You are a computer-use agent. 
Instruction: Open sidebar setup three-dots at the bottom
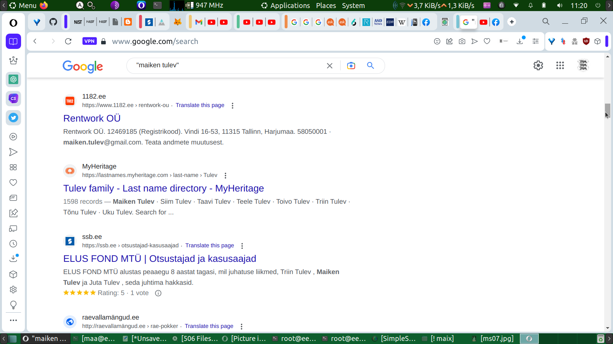13,320
